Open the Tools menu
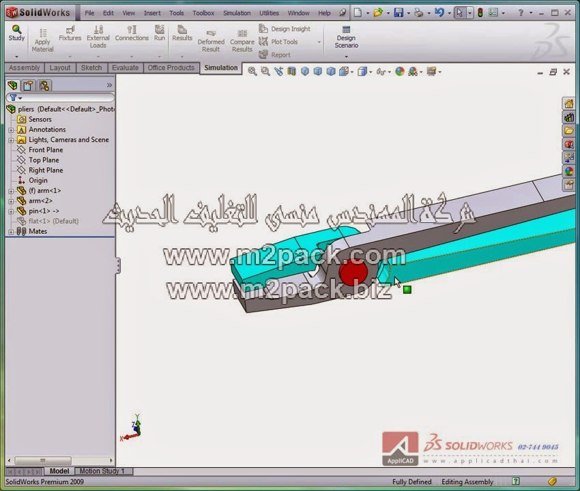 coord(177,13)
